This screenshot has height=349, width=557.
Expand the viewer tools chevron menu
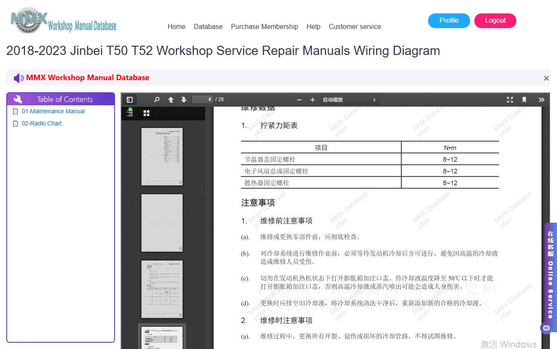click(541, 100)
